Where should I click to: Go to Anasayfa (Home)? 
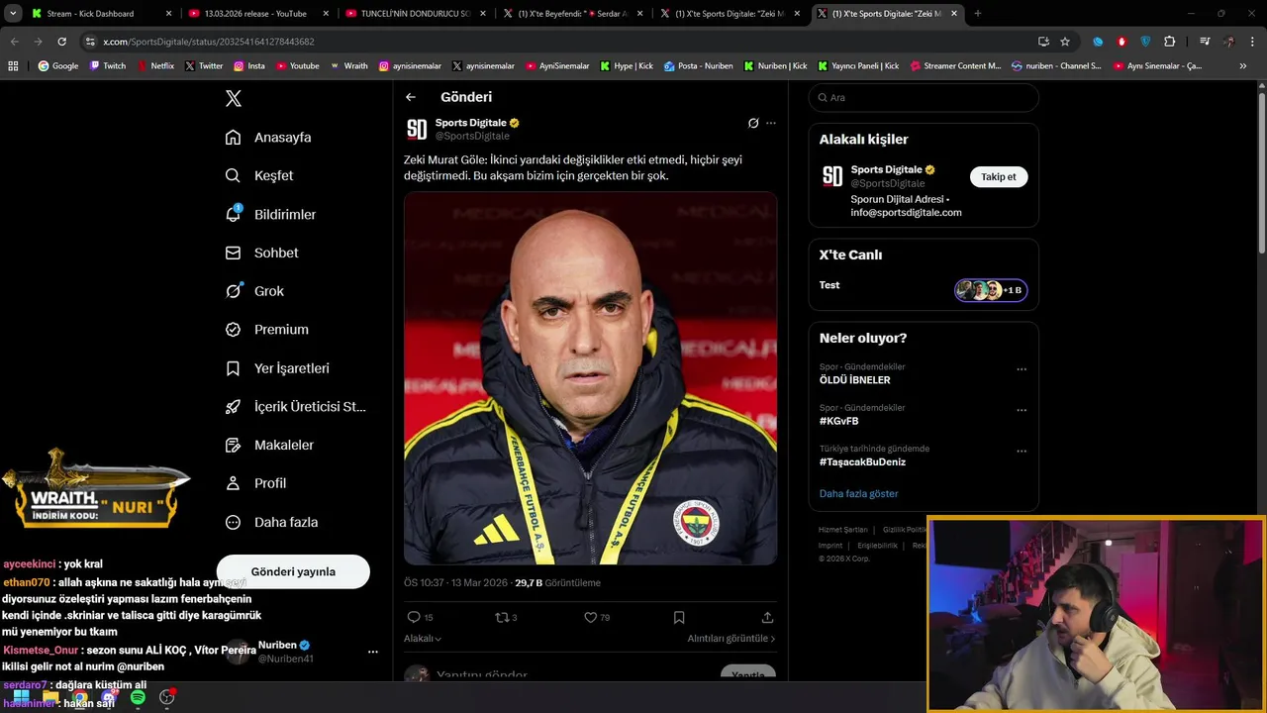(268, 137)
